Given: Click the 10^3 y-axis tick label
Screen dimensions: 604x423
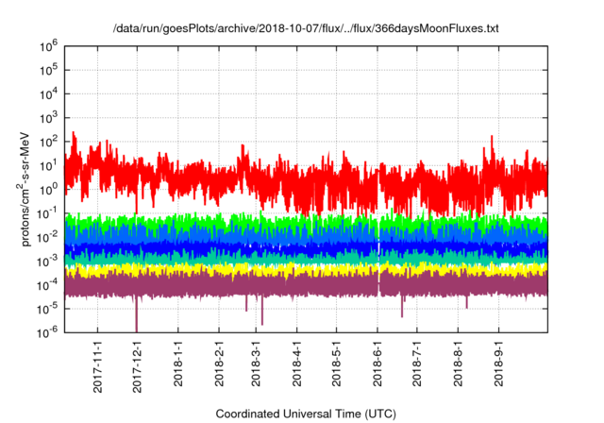Looking at the screenshot, I should [x=48, y=118].
